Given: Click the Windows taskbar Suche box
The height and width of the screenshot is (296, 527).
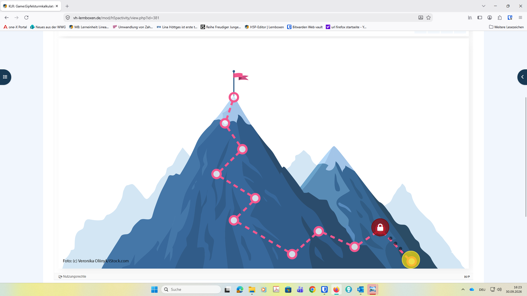Looking at the screenshot, I should [191, 289].
